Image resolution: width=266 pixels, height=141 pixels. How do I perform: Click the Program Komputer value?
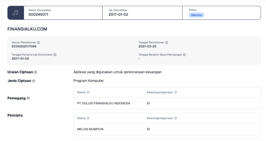89,81
